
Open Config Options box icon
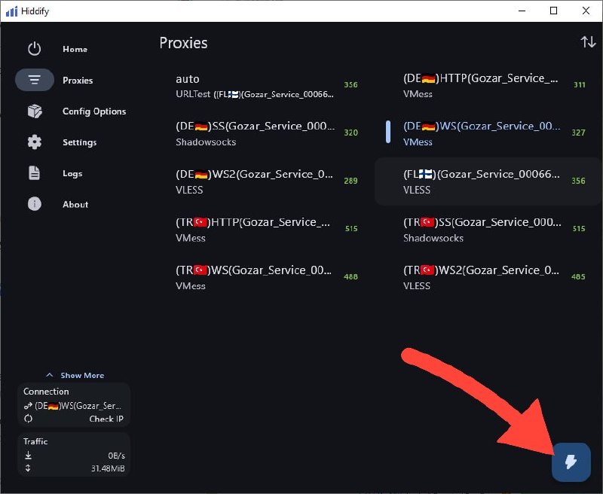click(x=34, y=111)
